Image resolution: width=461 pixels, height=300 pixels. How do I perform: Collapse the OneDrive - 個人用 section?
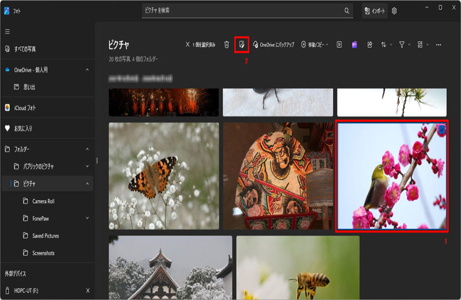pyautogui.click(x=87, y=70)
